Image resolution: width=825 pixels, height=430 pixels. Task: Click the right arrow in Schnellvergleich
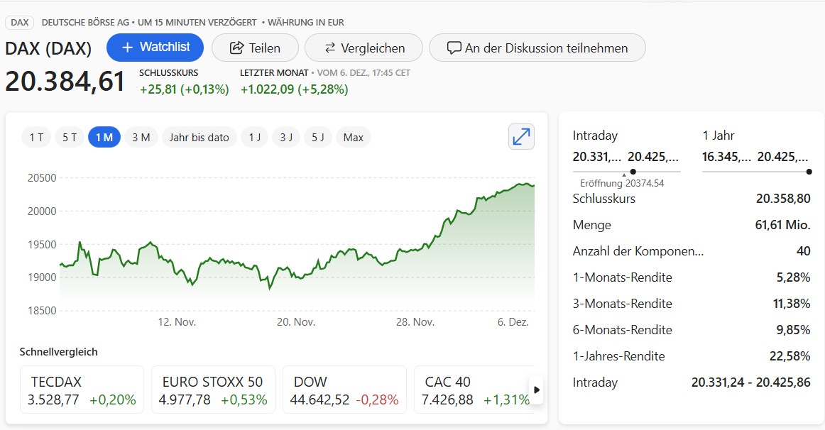click(536, 390)
